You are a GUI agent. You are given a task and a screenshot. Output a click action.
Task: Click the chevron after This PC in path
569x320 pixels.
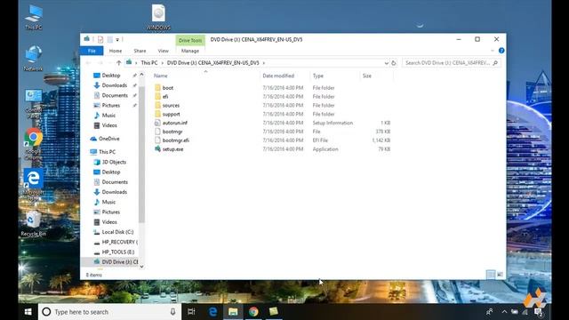pyautogui.click(x=162, y=63)
